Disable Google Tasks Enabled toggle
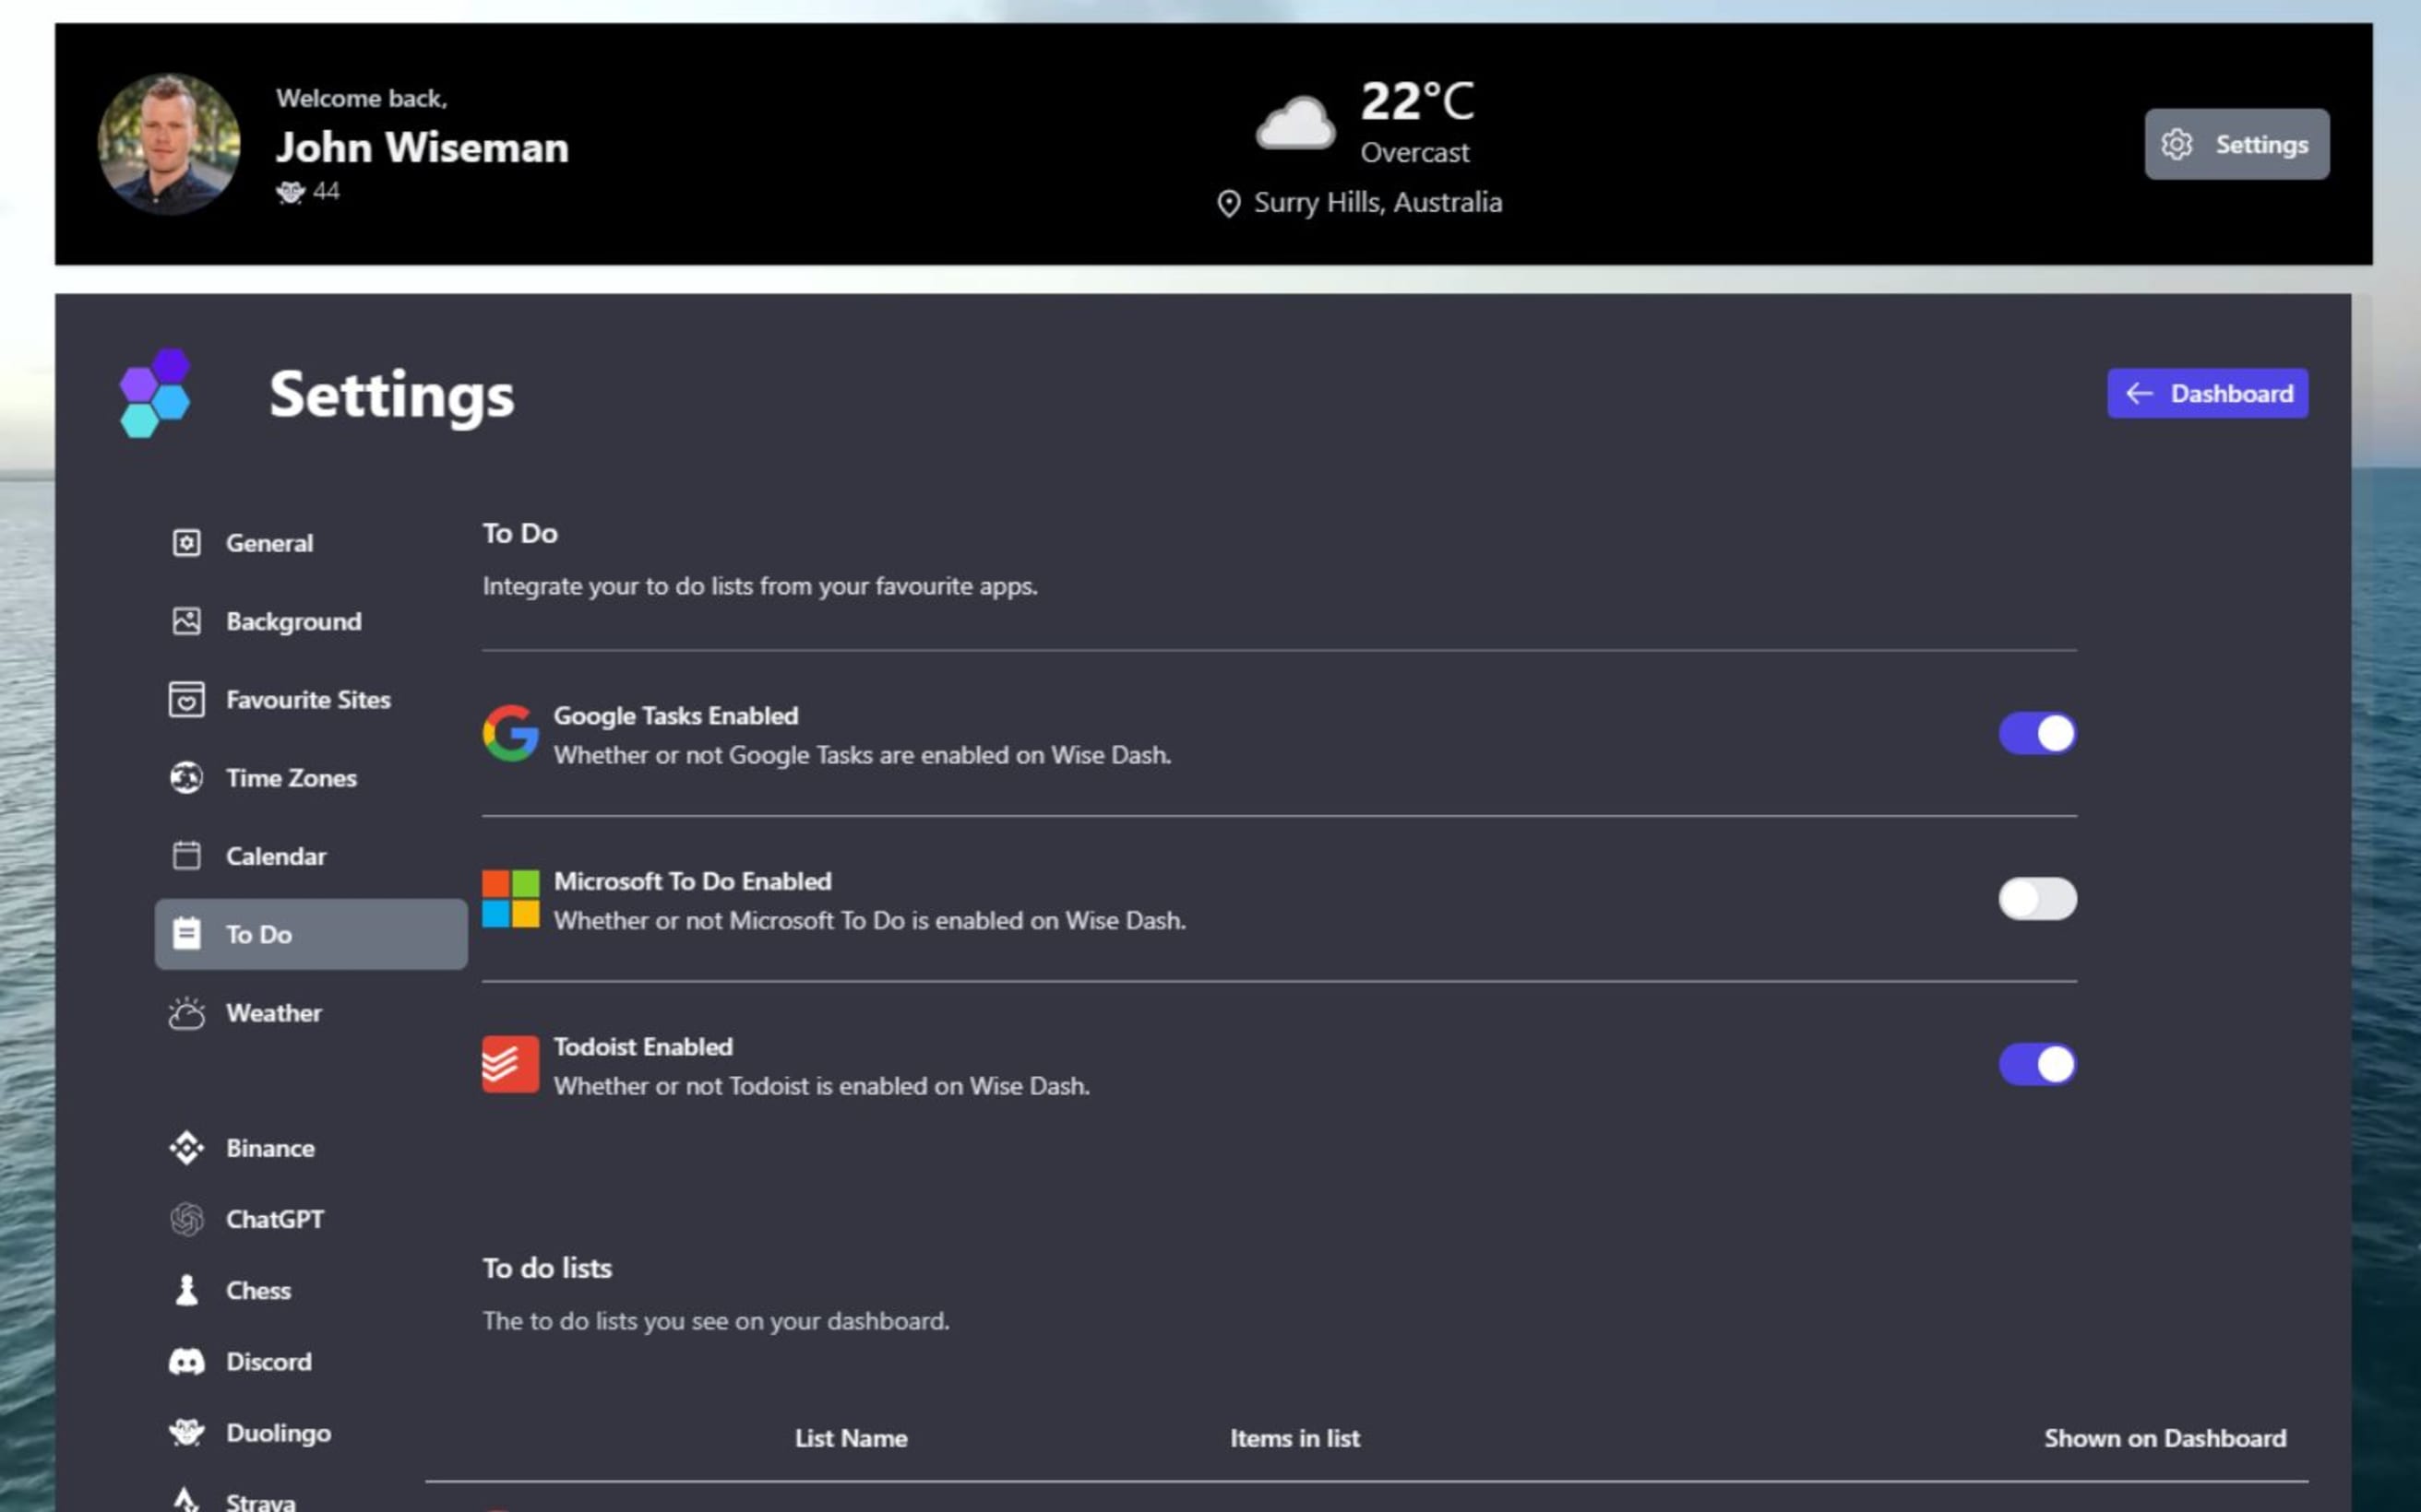The image size is (2421, 1512). pos(2036,732)
